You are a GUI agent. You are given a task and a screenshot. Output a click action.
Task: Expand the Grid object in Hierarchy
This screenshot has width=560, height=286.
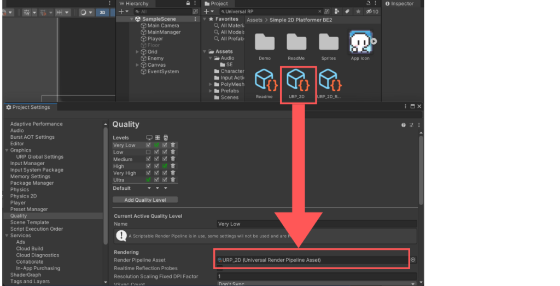137,52
